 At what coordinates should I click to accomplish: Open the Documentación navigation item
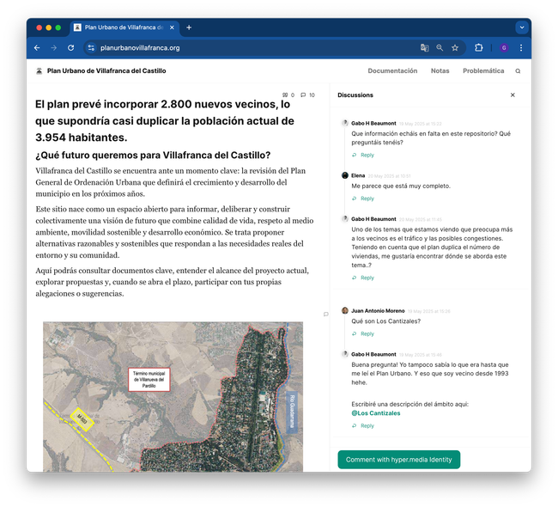392,71
